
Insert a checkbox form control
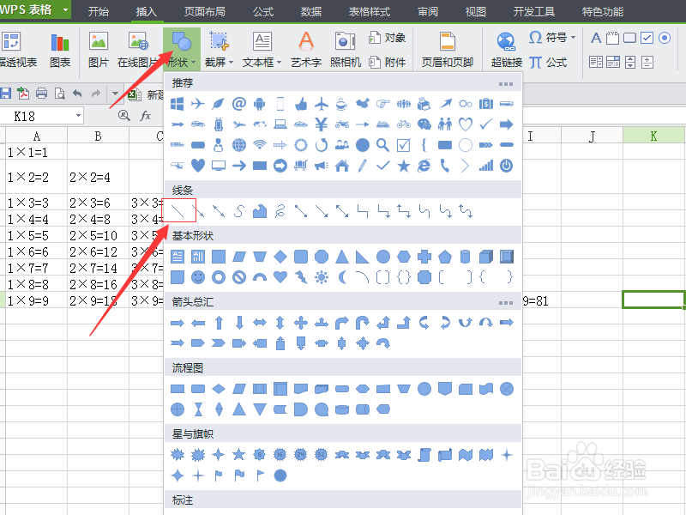click(647, 38)
